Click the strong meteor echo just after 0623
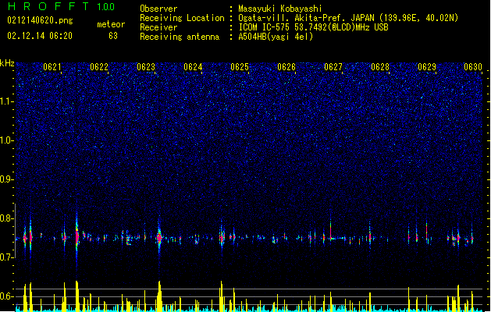 (159, 237)
